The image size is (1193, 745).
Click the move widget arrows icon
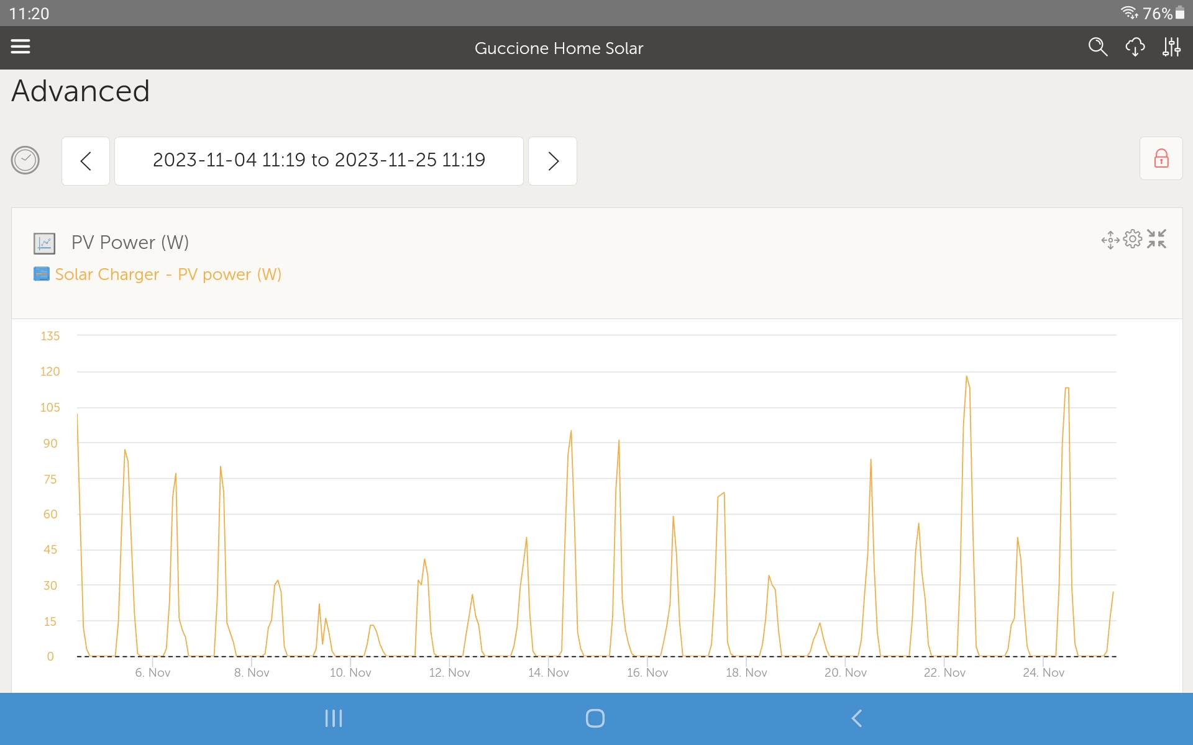tap(1110, 240)
